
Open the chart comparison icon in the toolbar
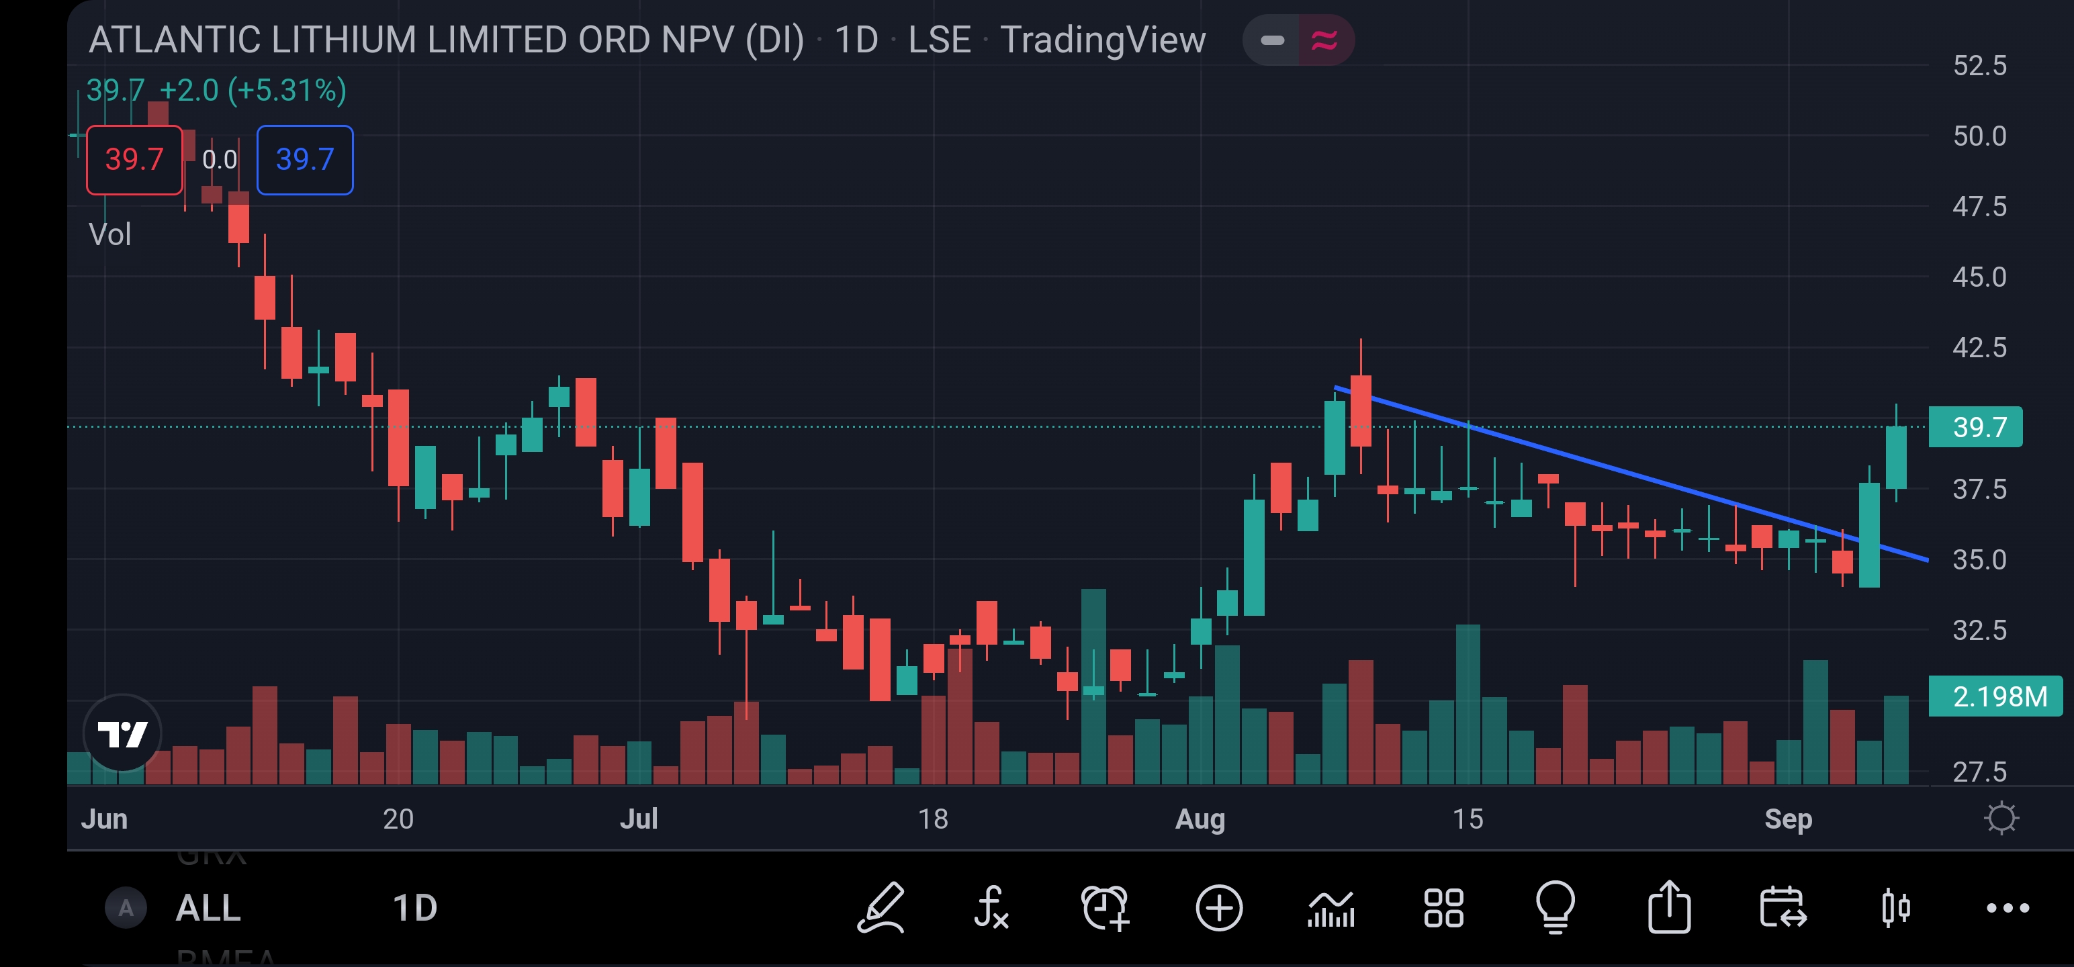tap(1331, 909)
